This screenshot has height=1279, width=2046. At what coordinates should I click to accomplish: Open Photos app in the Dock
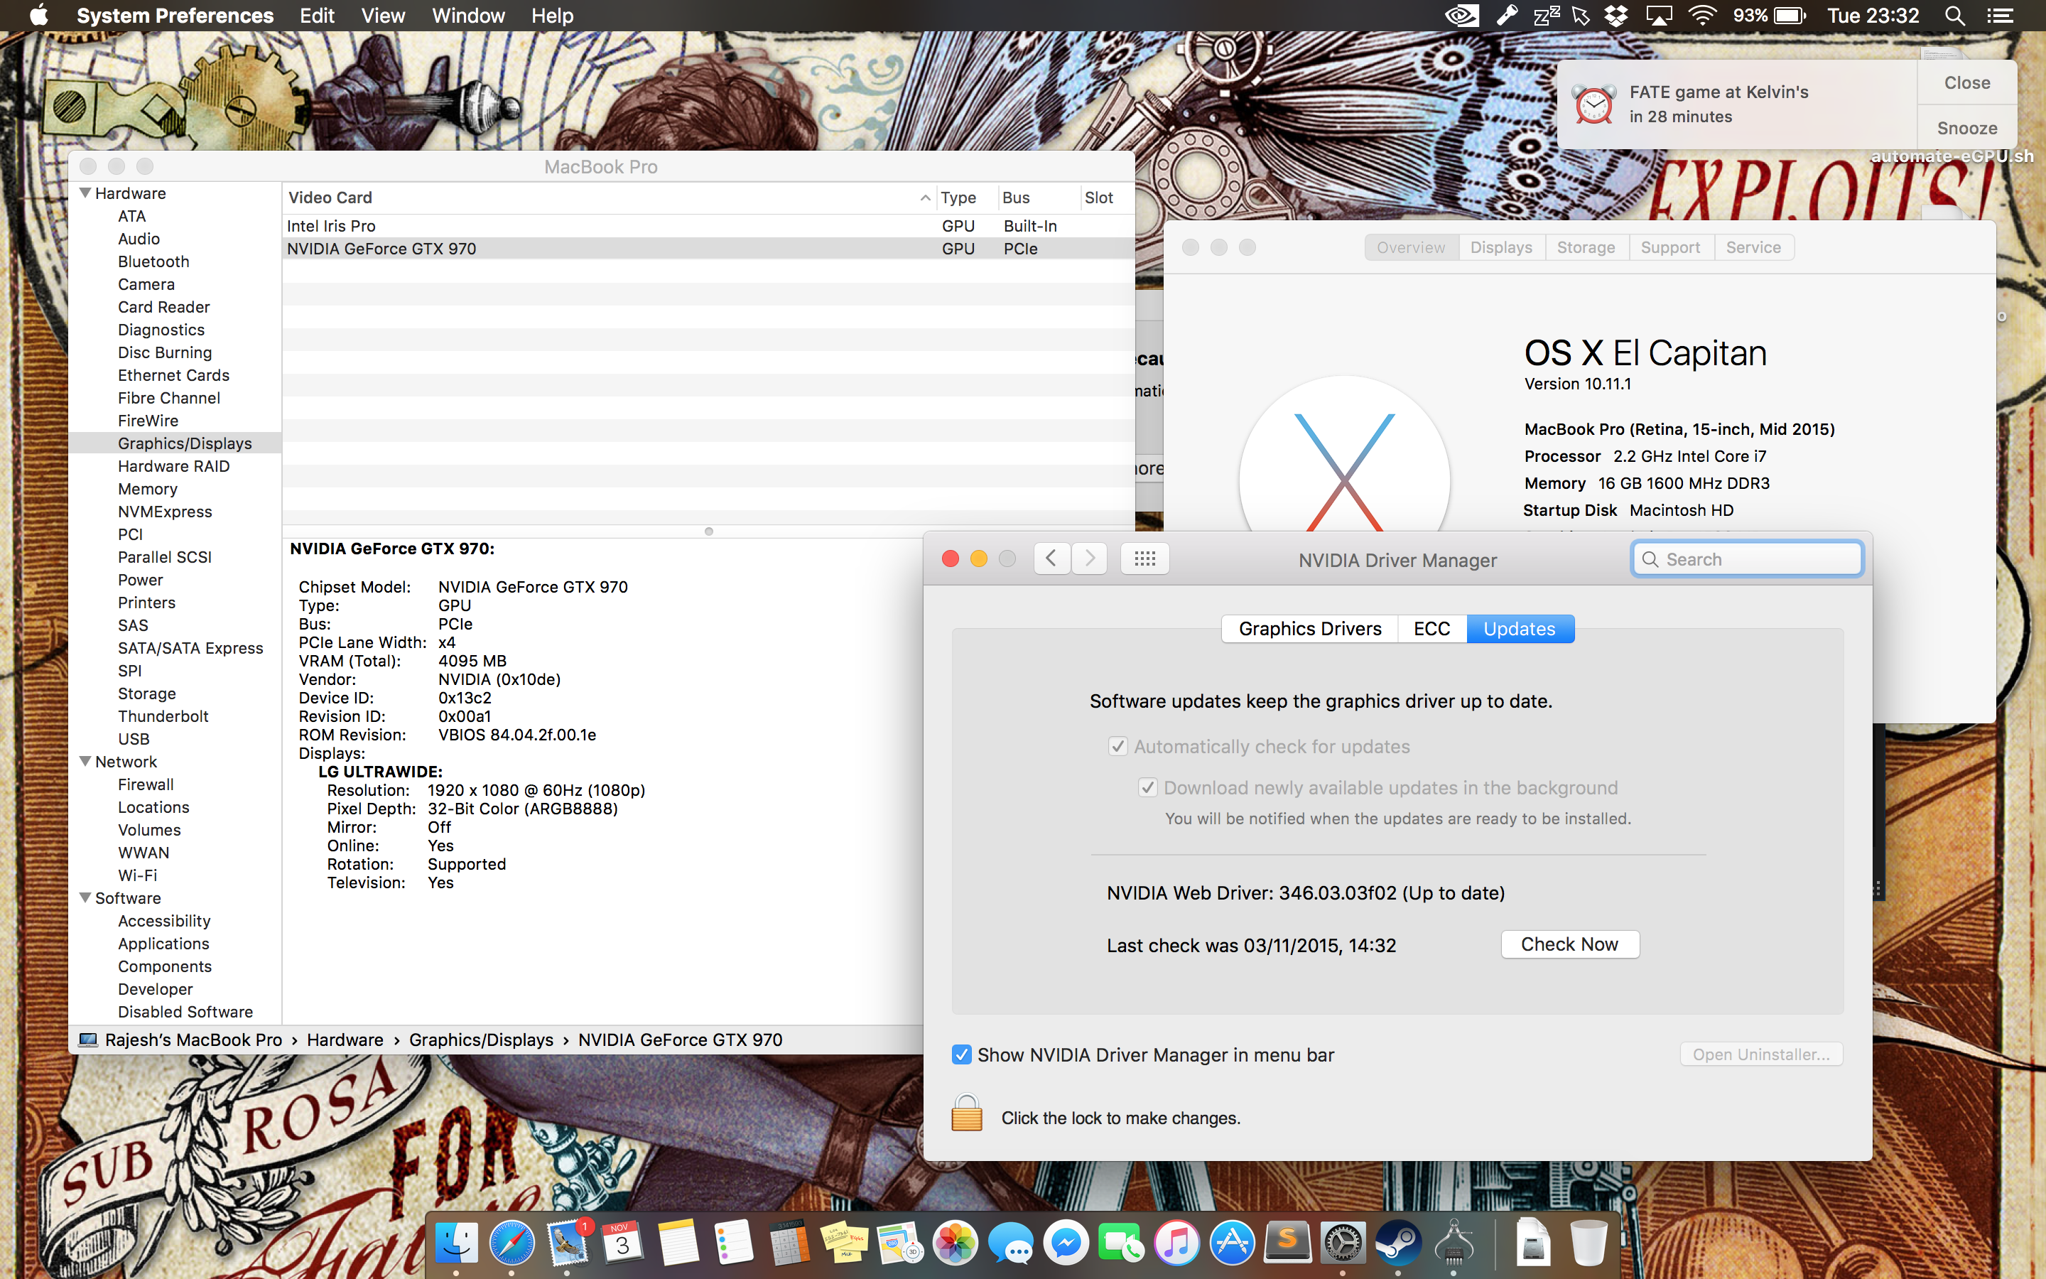tap(955, 1243)
